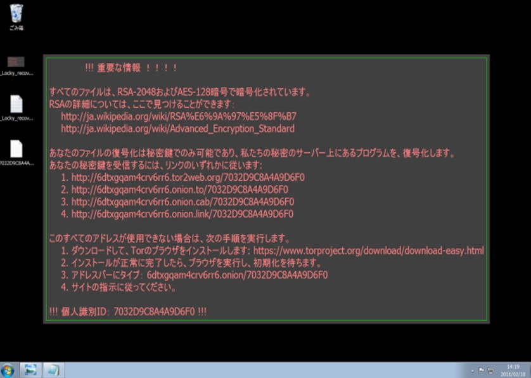Screen dimensions: 531x378
Task: Click the torproject.org download-easy URL
Action: pyautogui.click(x=368, y=251)
